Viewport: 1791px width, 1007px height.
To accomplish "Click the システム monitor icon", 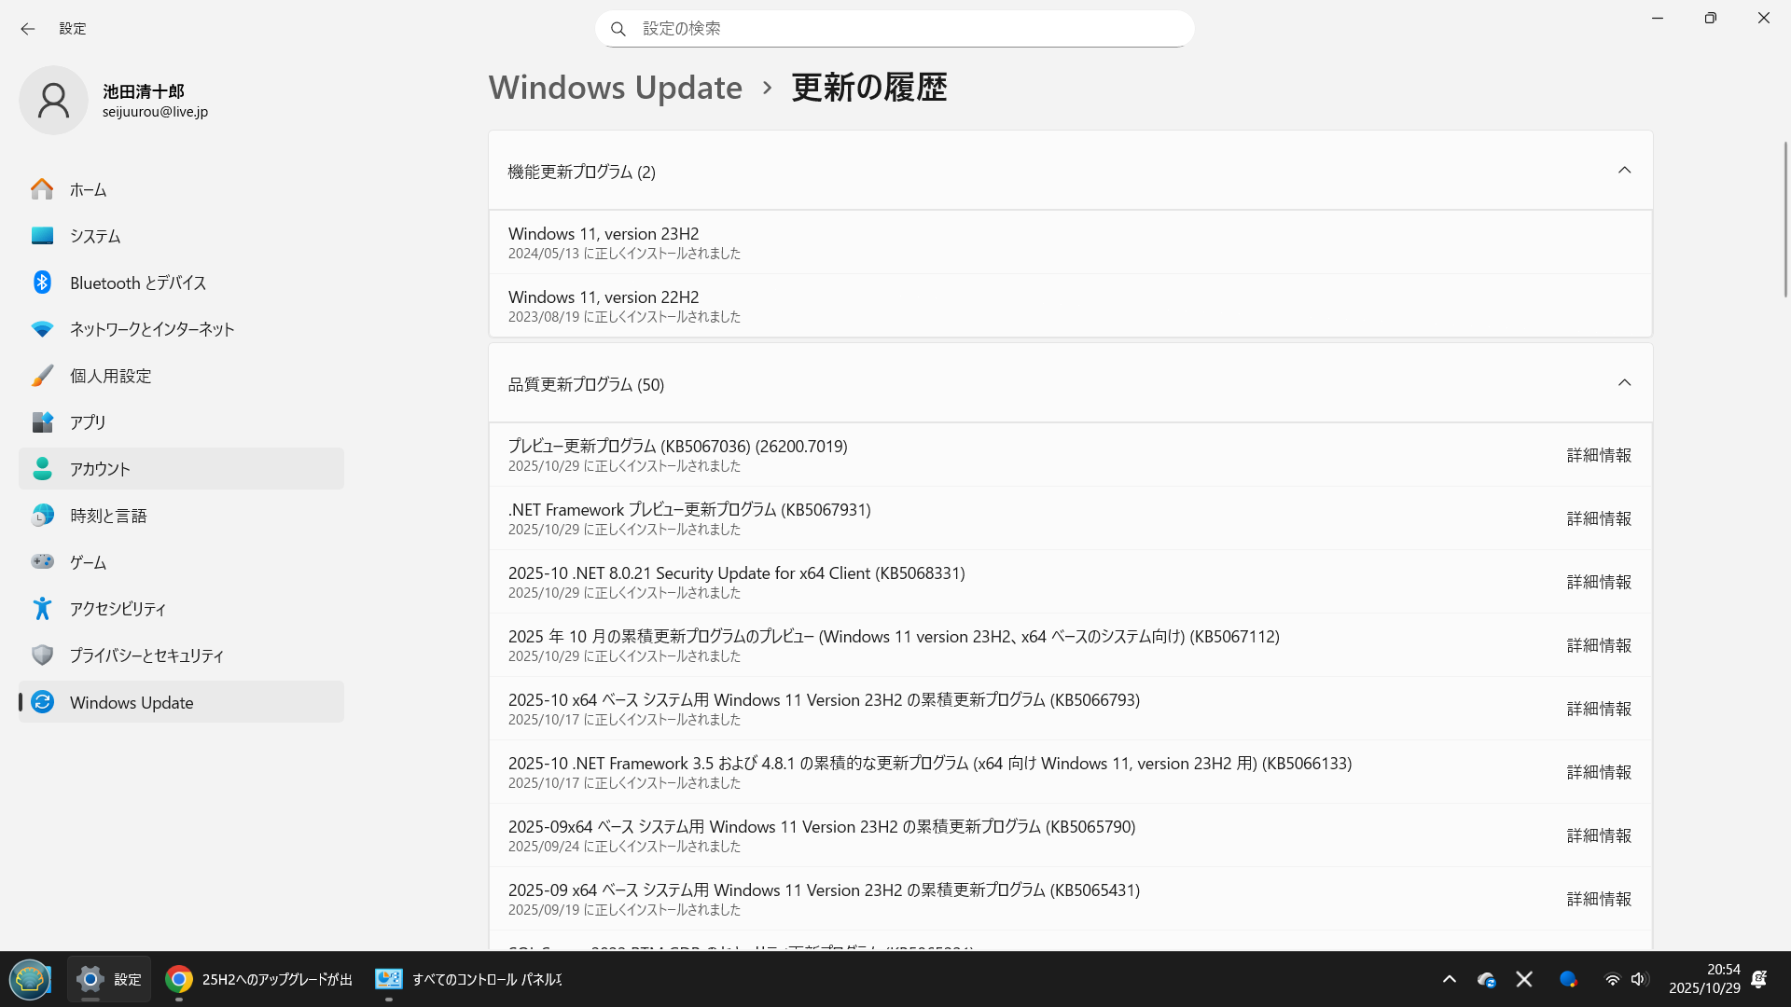I will (x=42, y=236).
